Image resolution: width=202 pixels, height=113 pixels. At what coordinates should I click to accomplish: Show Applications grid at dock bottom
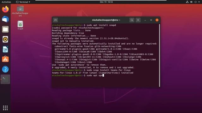(x=5, y=108)
